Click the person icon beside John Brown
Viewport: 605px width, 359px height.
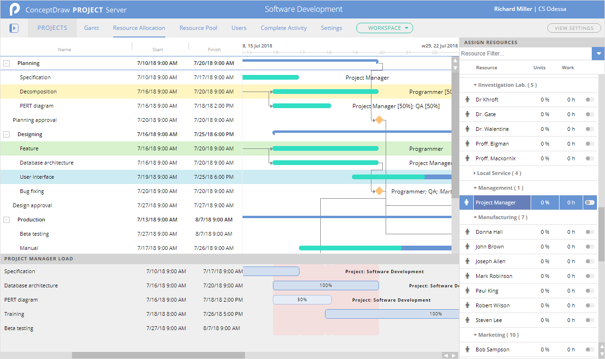pos(467,247)
